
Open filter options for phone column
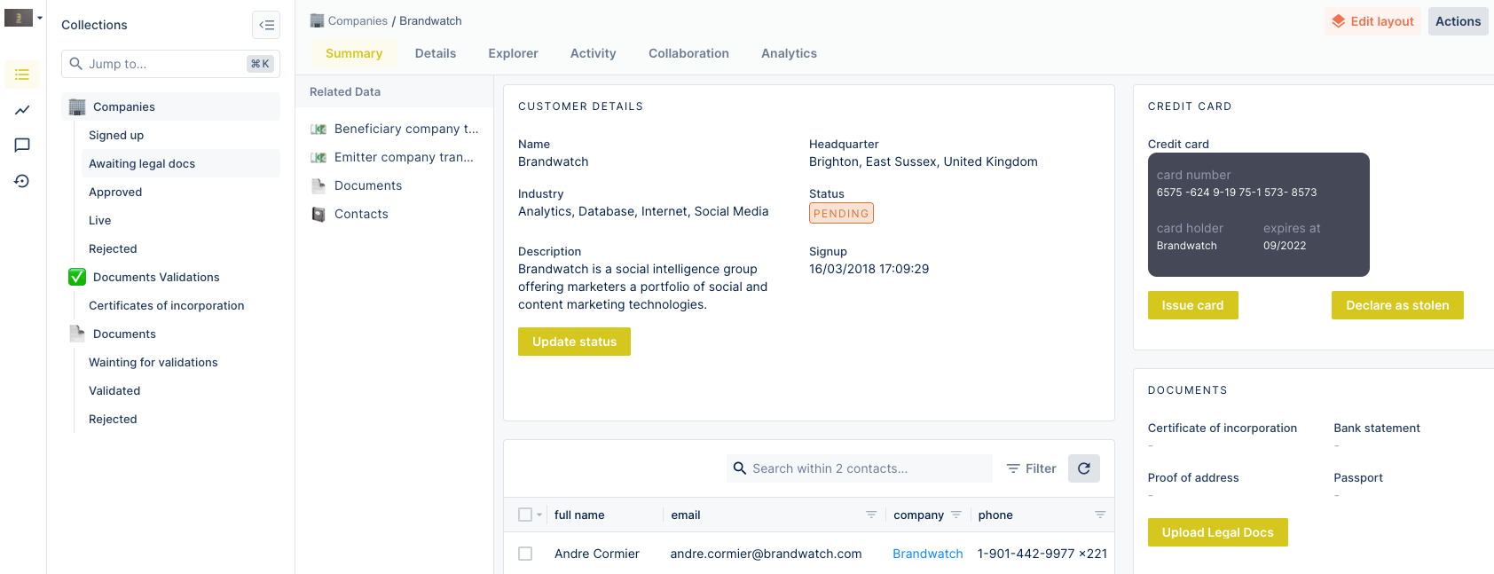pos(1100,515)
